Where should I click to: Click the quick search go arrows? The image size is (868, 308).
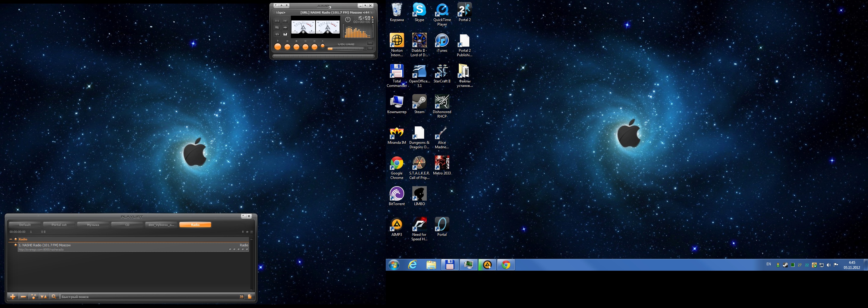242,297
